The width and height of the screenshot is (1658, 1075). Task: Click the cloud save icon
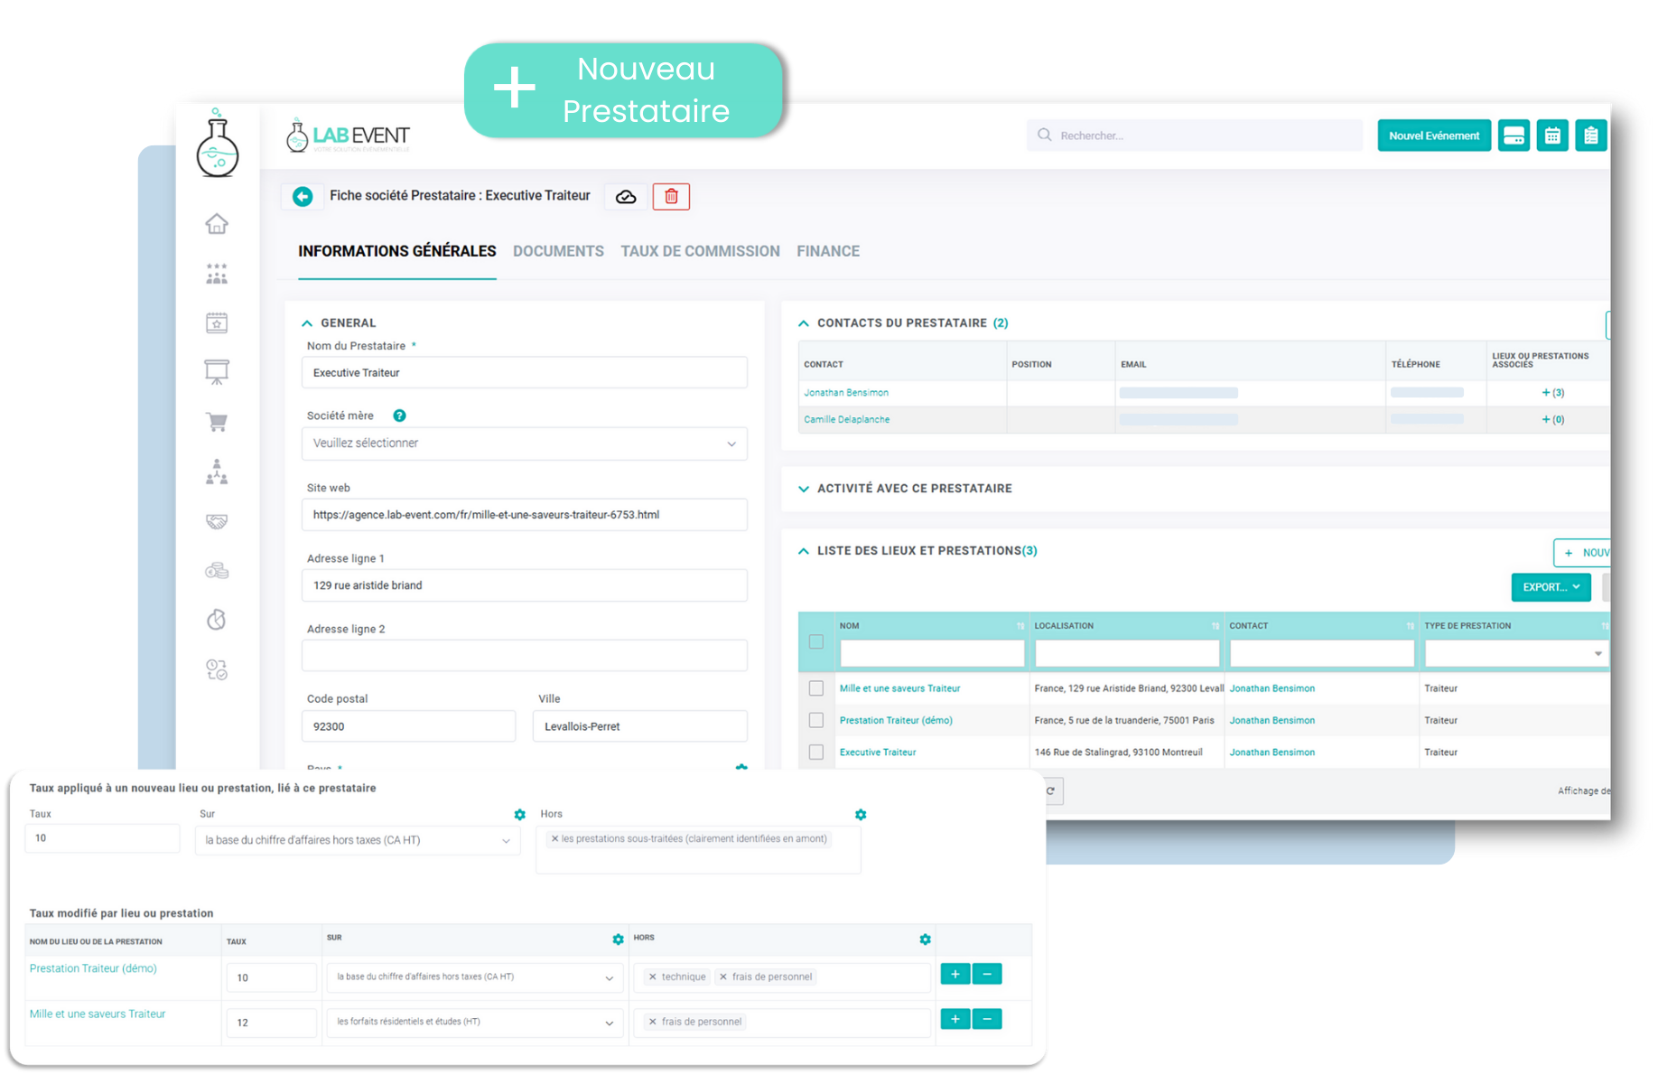[x=626, y=197]
